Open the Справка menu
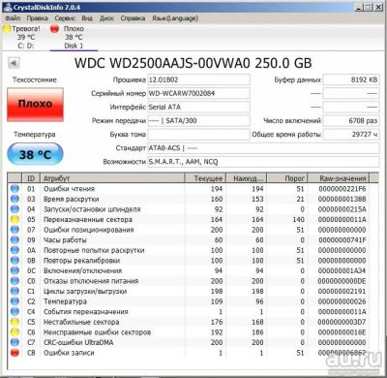The height and width of the screenshot is (378, 387). (x=133, y=18)
